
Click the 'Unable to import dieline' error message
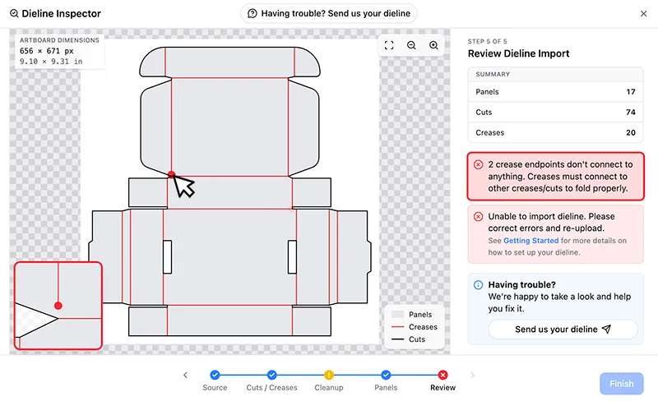click(556, 234)
